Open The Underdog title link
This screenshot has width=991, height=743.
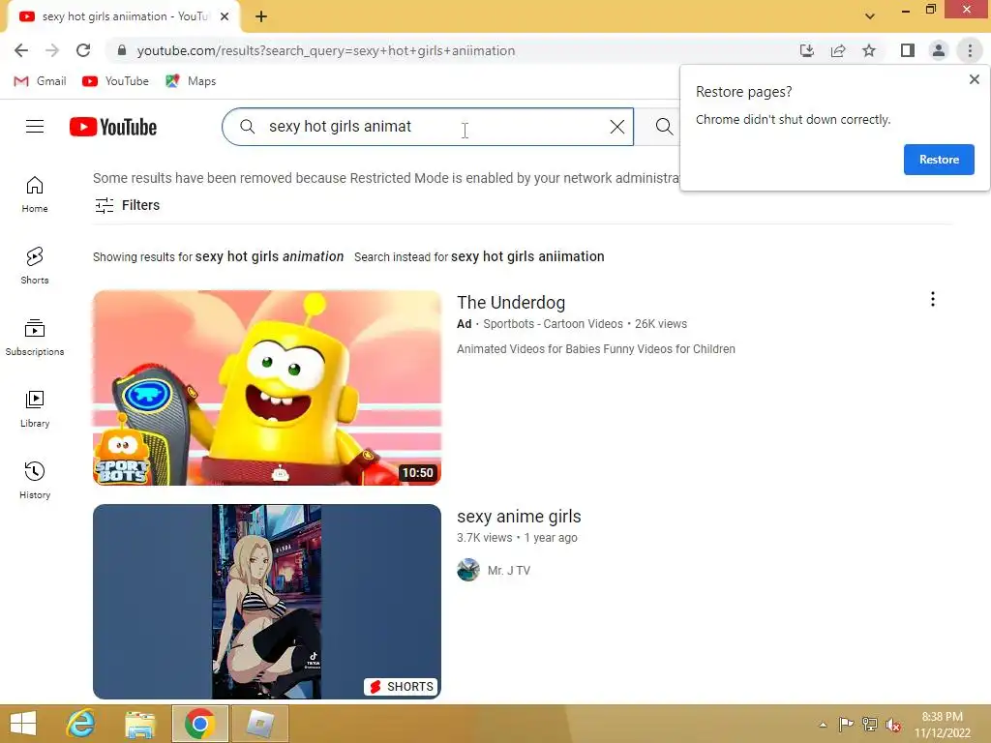[511, 303]
